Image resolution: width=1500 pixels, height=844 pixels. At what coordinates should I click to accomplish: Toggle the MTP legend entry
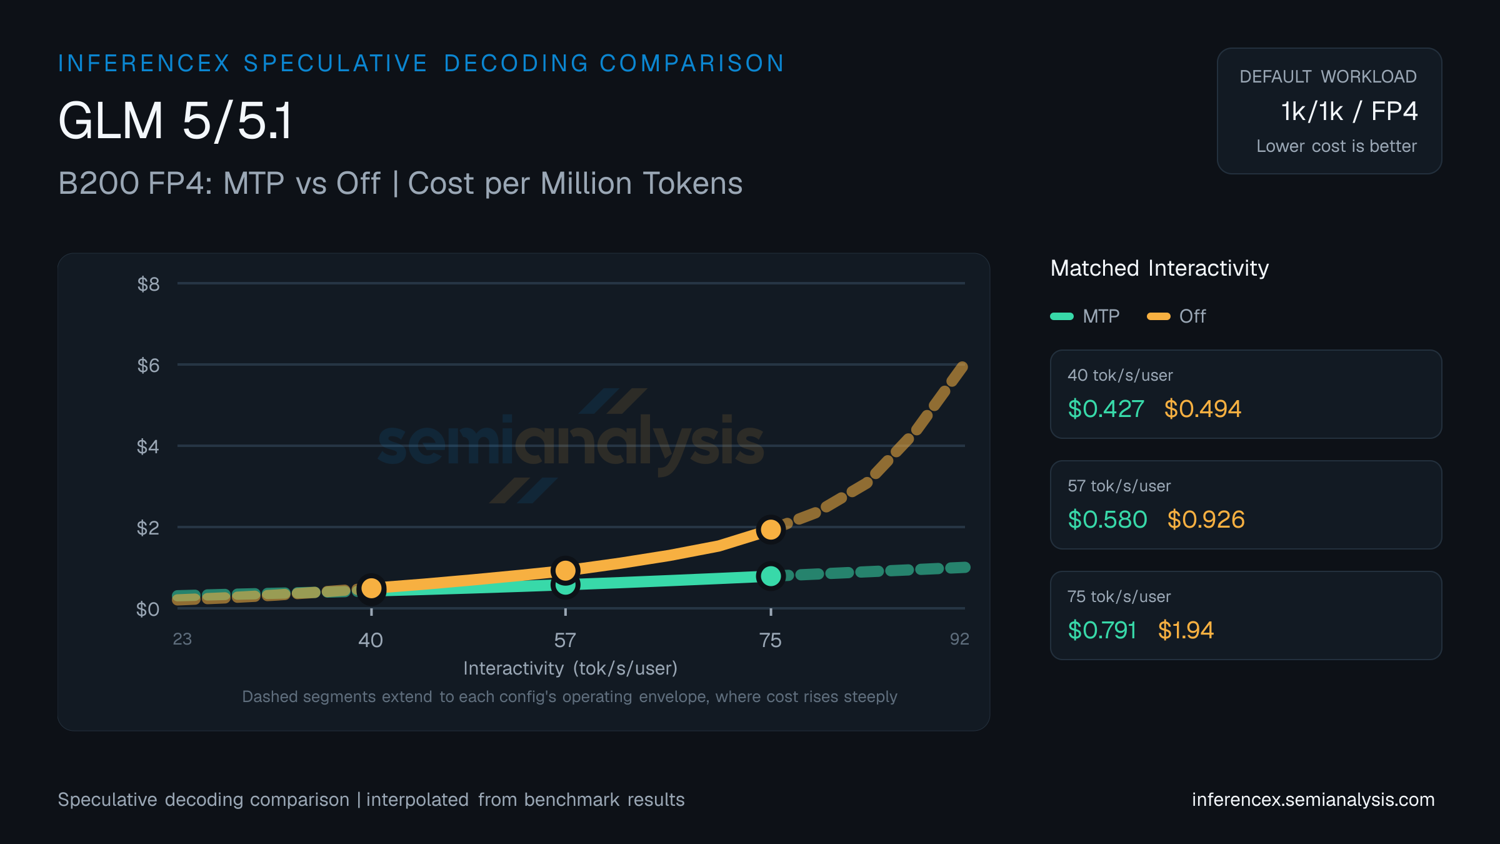1085,316
